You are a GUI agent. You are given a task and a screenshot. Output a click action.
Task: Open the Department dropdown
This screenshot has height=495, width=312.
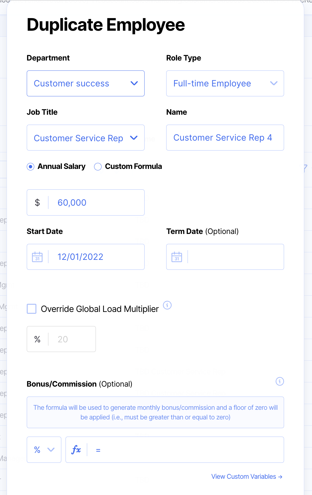point(85,83)
